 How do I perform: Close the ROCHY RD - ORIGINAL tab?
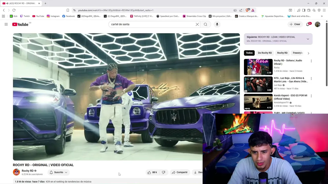click(x=39, y=3)
